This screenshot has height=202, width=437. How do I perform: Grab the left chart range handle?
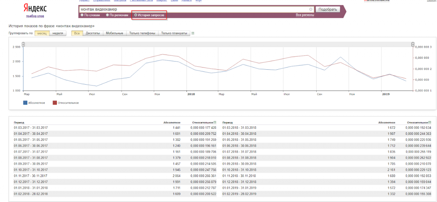pyautogui.click(x=23, y=44)
